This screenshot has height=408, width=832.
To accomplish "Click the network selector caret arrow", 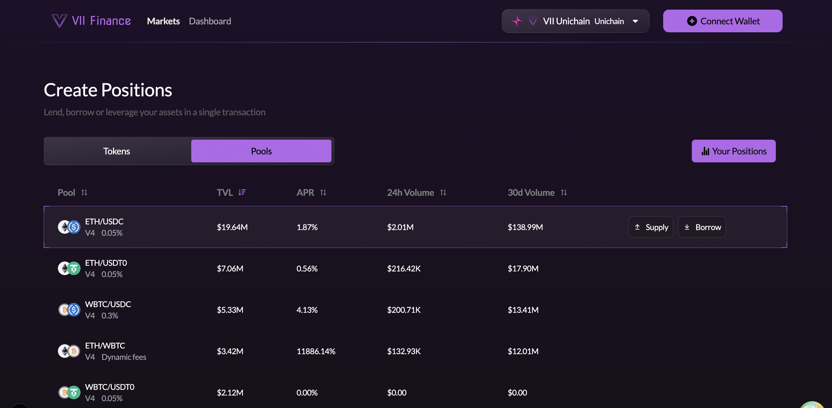I will tap(635, 22).
